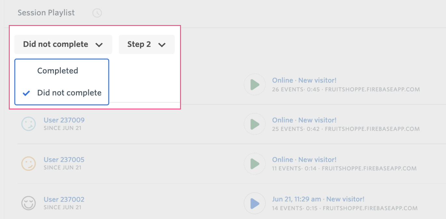Expand the "Step 2" dropdown
446x219 pixels.
click(146, 45)
